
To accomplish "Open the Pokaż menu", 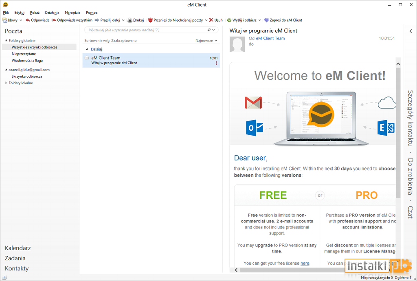I will (35, 13).
